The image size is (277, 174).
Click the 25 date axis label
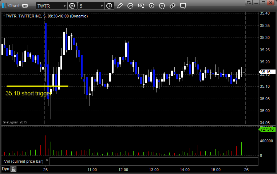pyautogui.click(x=45, y=170)
